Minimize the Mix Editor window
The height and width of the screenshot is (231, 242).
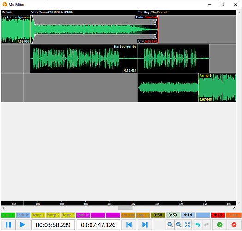209,5
